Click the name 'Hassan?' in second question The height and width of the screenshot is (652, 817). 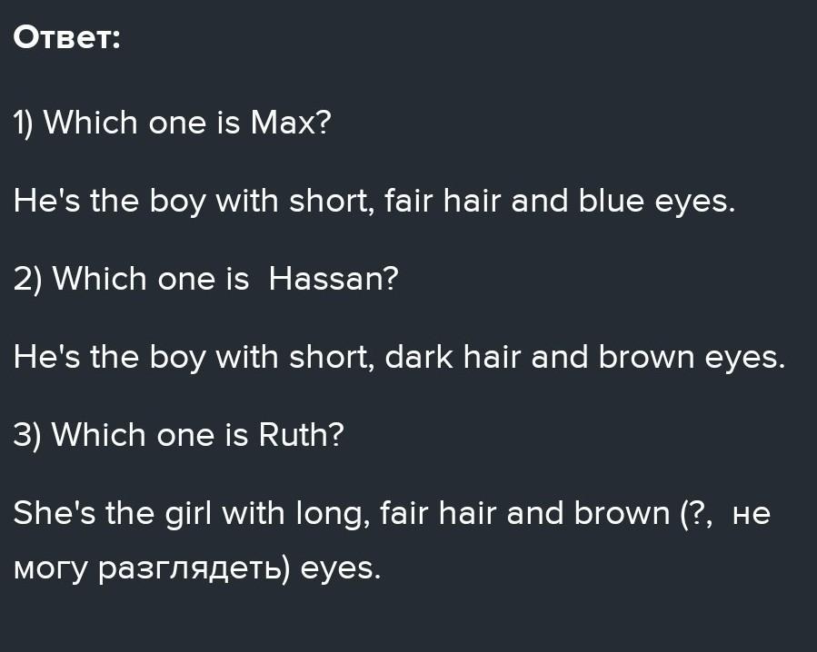334,279
